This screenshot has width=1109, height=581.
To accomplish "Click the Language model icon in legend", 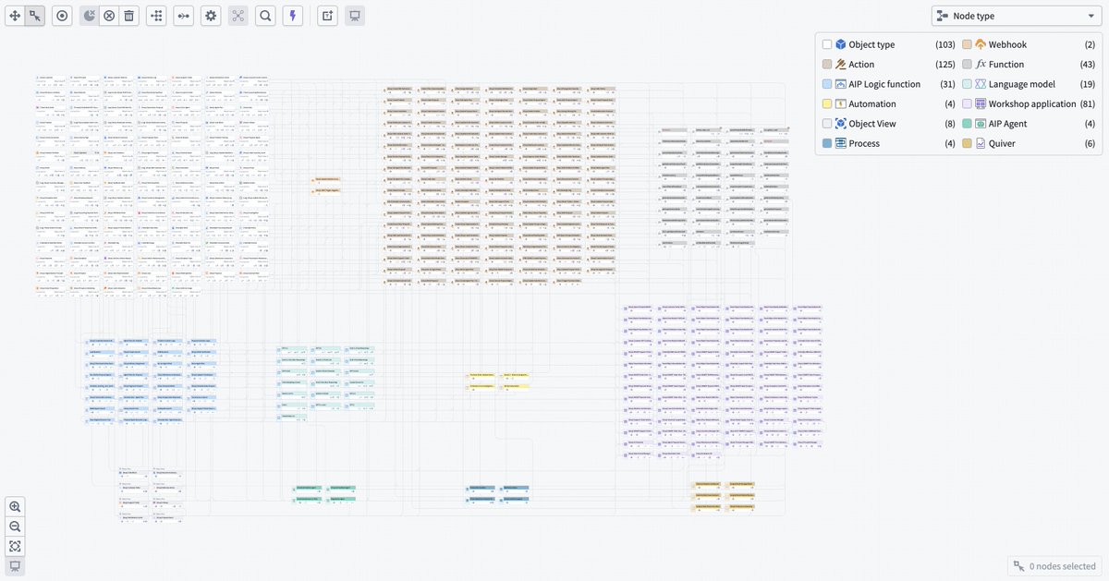I will pyautogui.click(x=981, y=84).
